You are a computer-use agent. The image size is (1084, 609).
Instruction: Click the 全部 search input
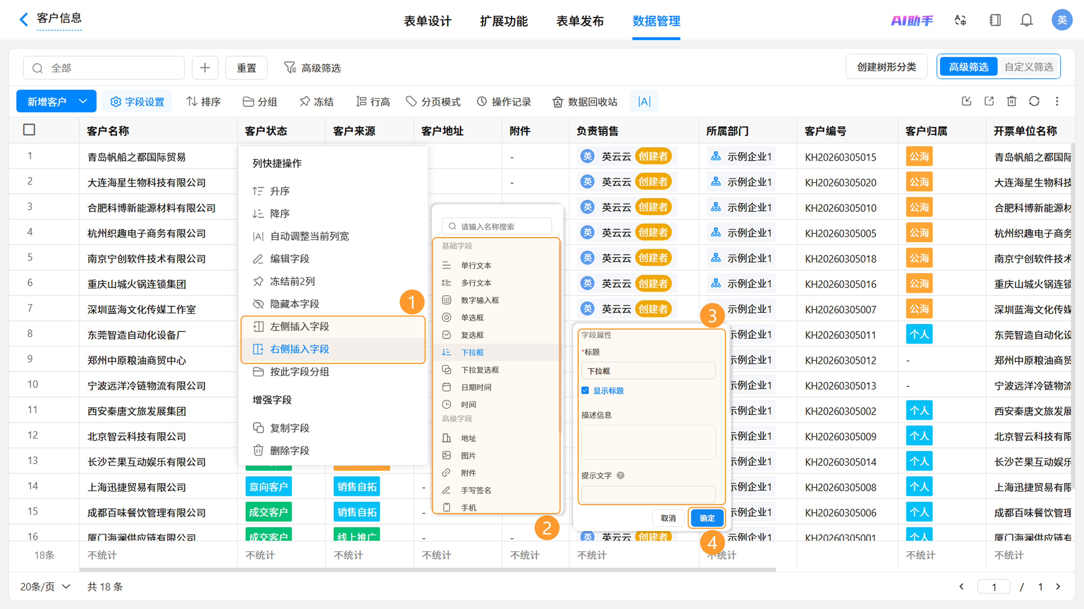(x=104, y=68)
